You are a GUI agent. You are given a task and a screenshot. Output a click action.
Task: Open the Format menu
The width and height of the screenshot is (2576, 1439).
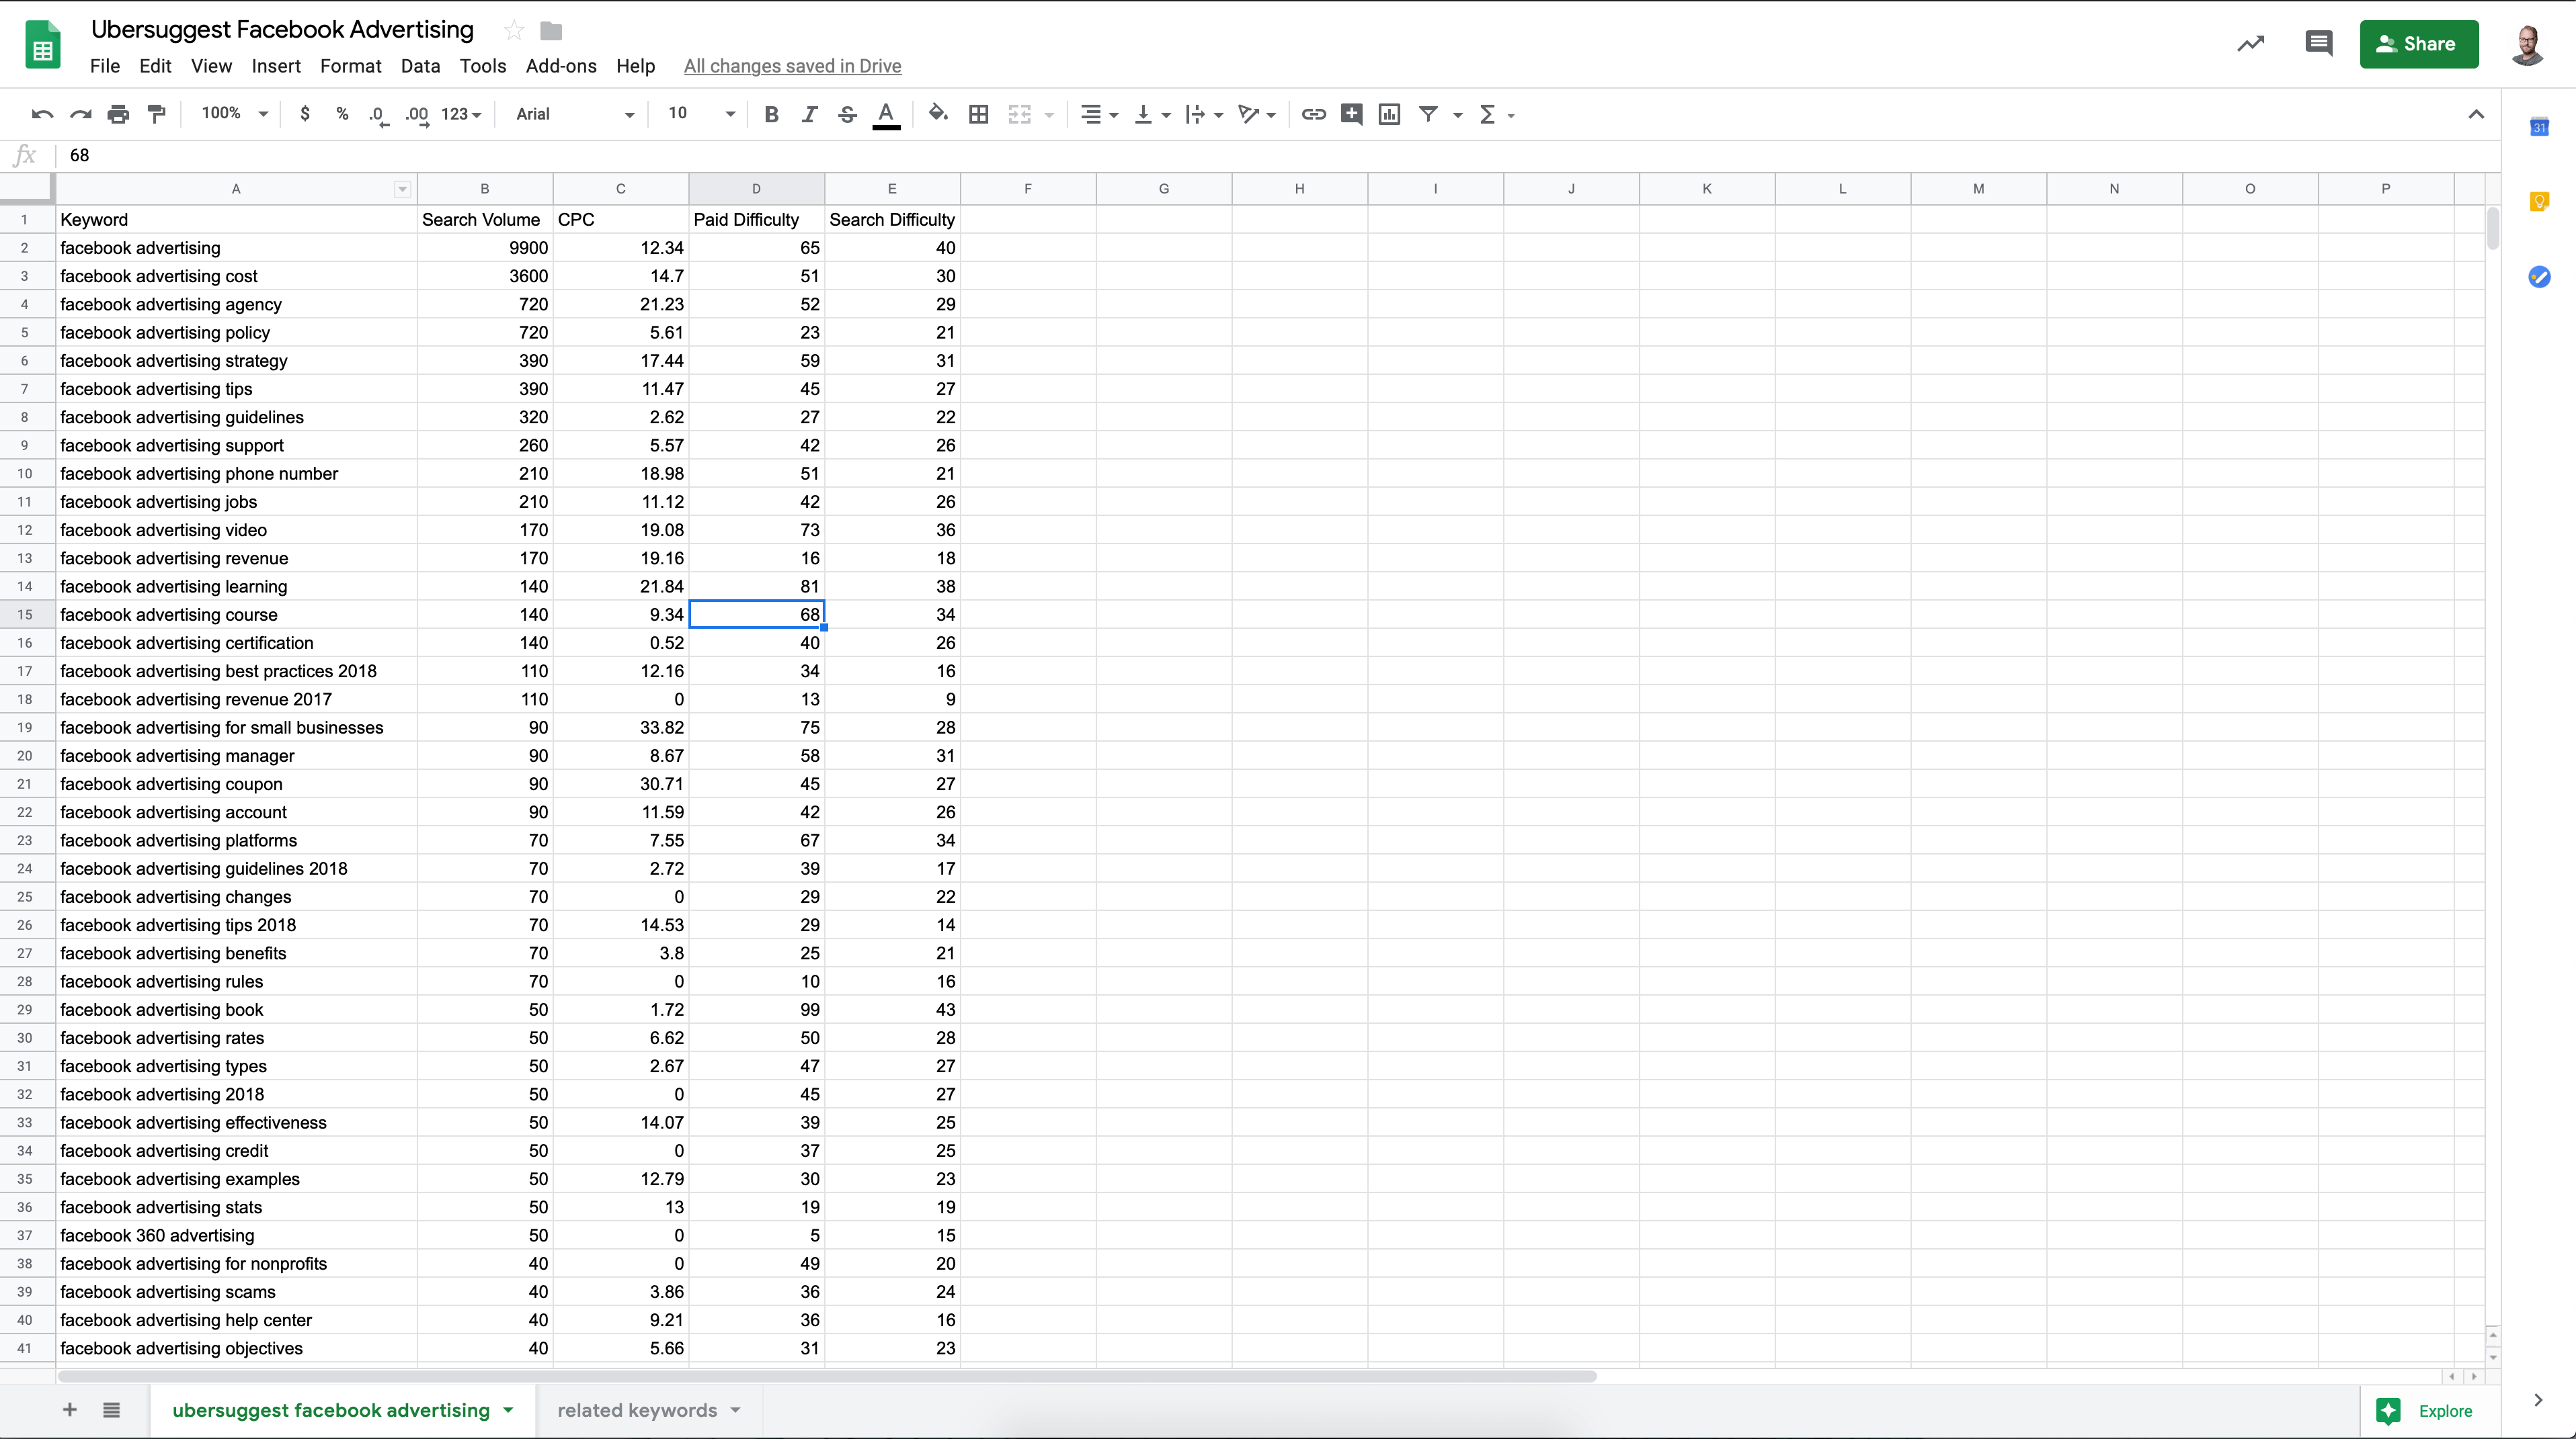[351, 66]
